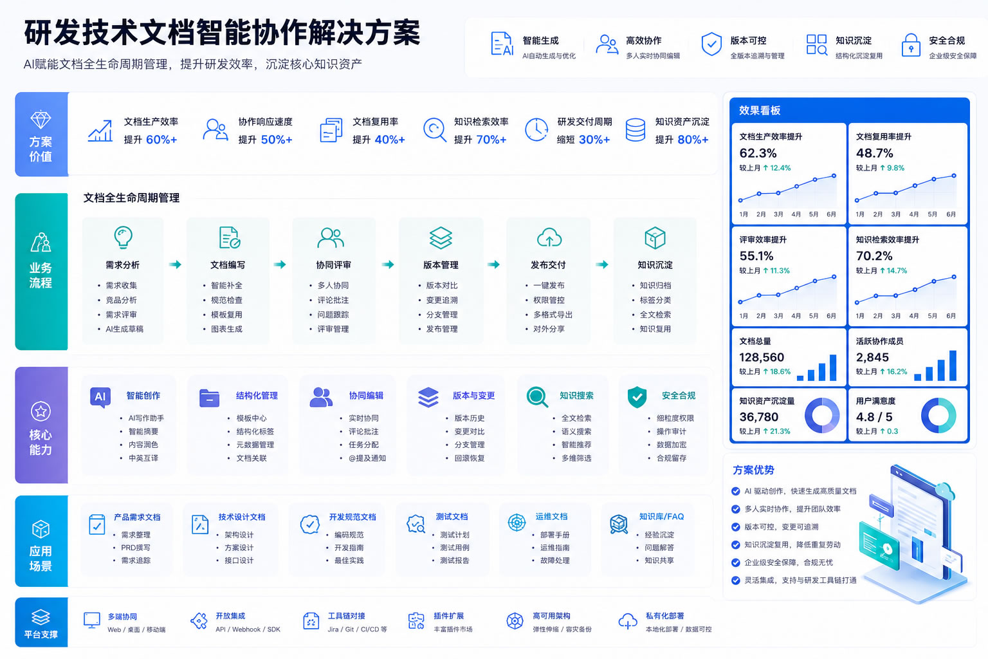Click the 开放集成 connector icon
988x659 pixels.
coord(199,620)
